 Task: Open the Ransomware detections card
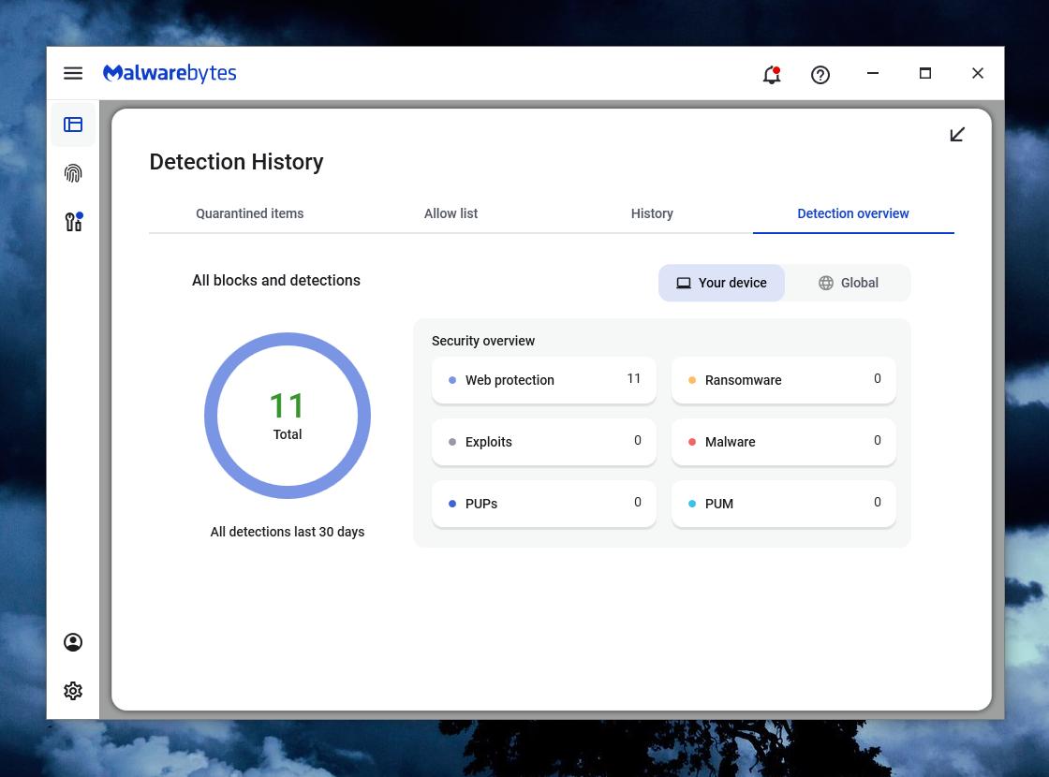click(x=783, y=380)
